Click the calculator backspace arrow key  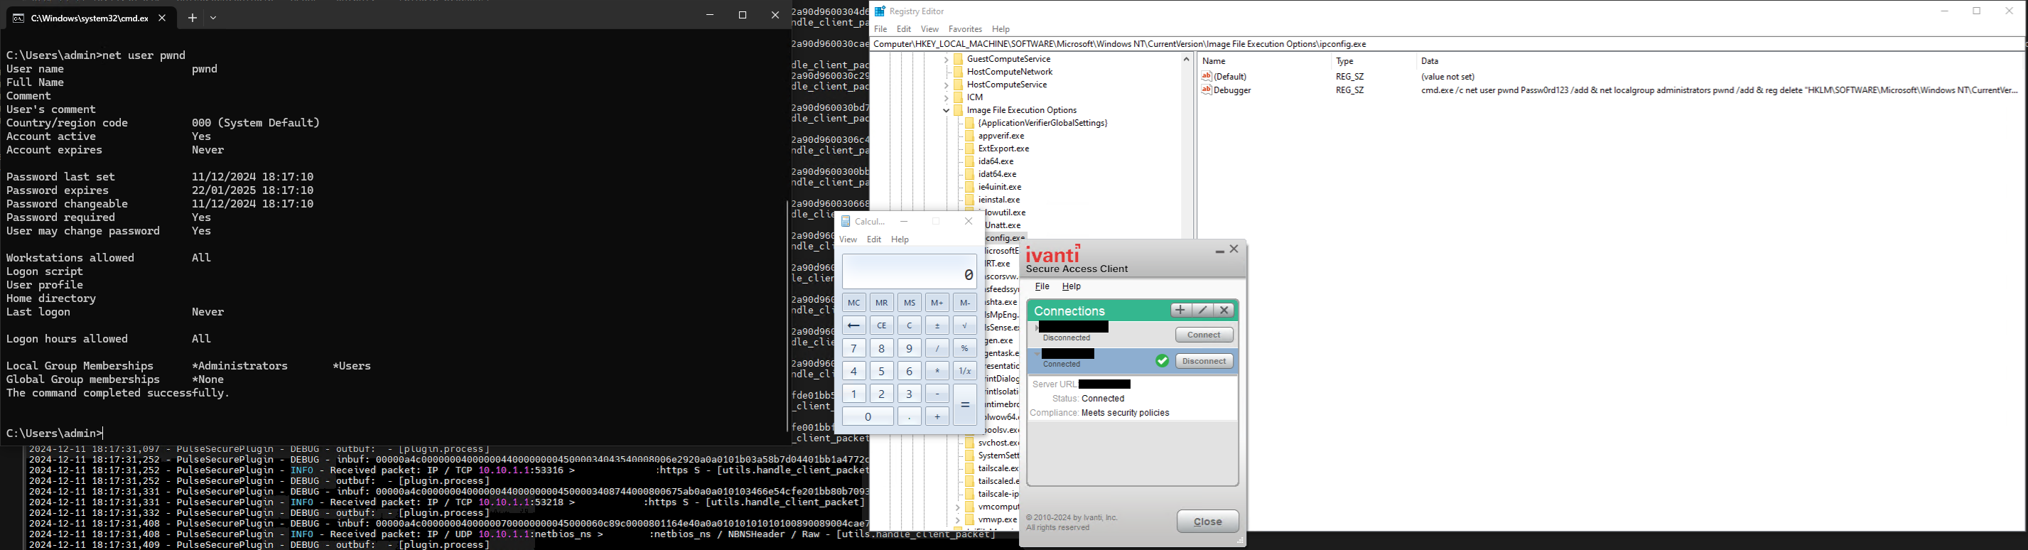(854, 325)
